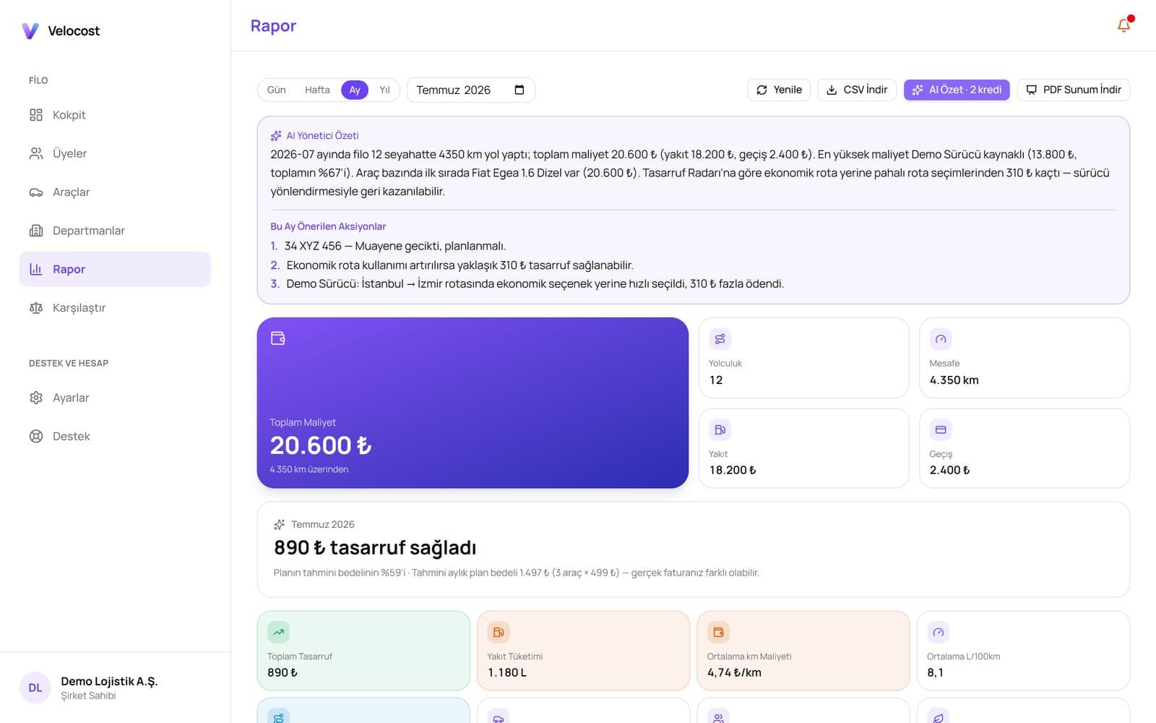Click the Yolculuk 12 stat card
Screen dimensions: 1156x723
pyautogui.click(x=803, y=358)
